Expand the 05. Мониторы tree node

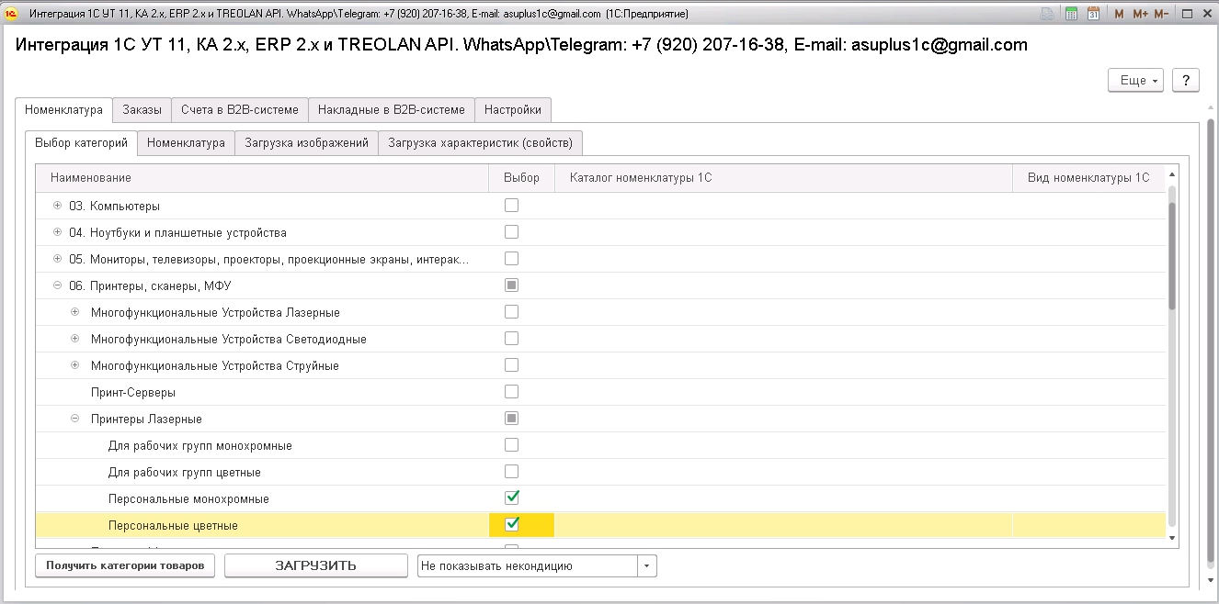[58, 259]
